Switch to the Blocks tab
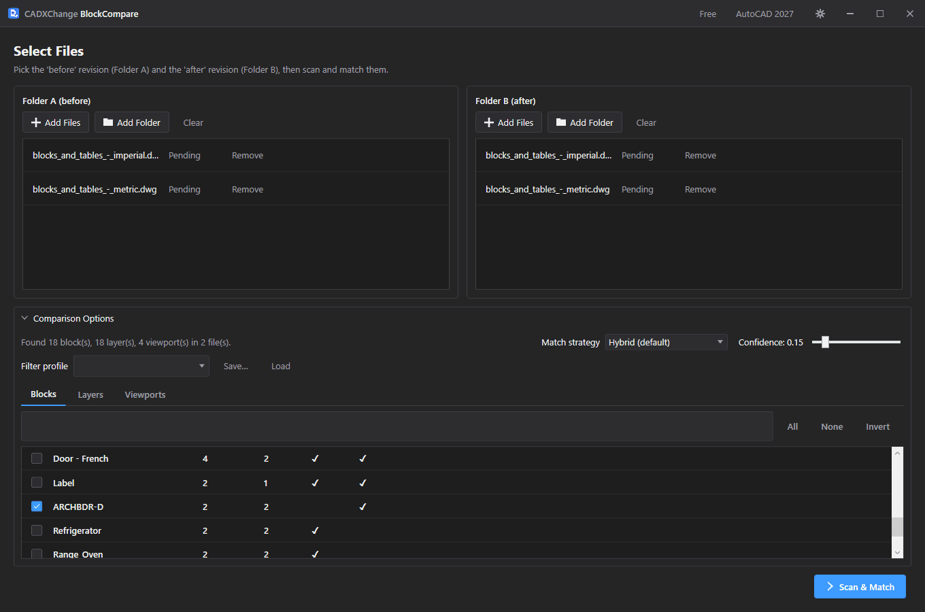Image resolution: width=925 pixels, height=612 pixels. click(44, 394)
